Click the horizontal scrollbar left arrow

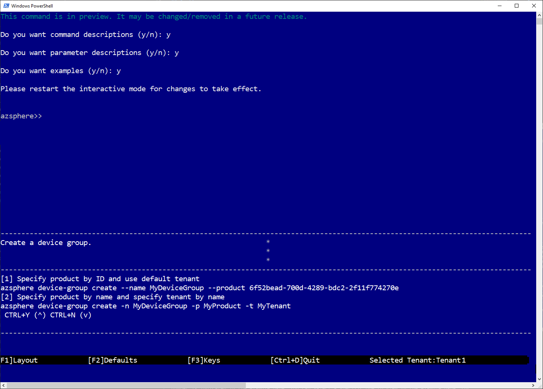coord(3,386)
